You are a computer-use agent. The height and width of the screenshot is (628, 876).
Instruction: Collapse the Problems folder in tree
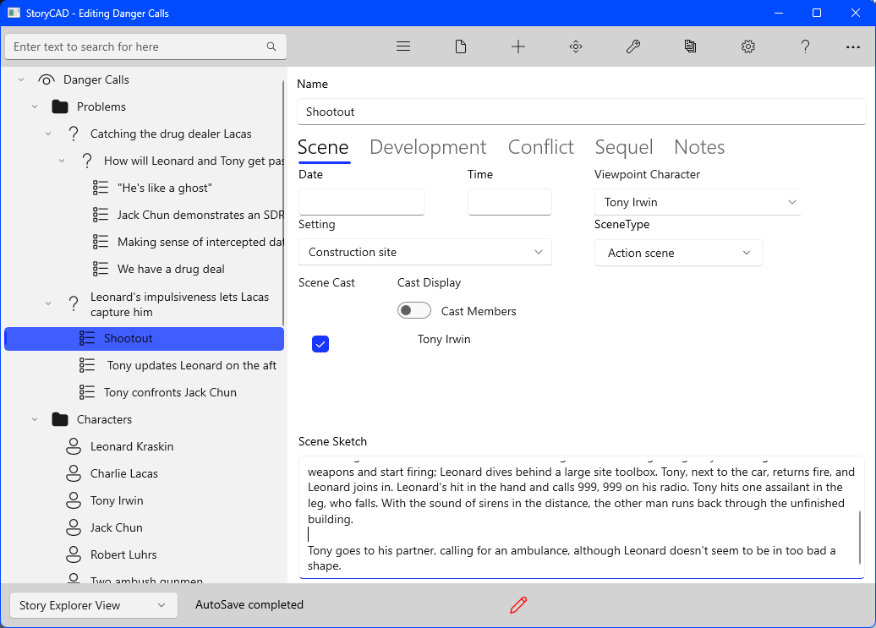[35, 106]
